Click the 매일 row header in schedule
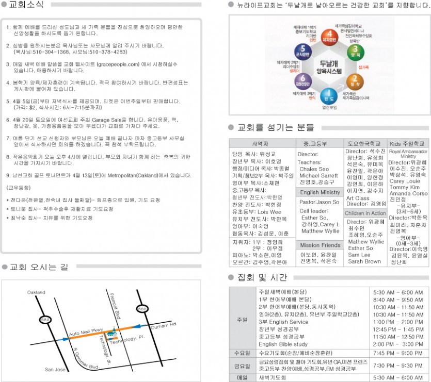Screen dimensions: 431x382 click(242, 377)
